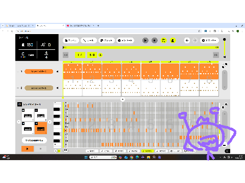Zoom in the track area view

tap(226, 64)
